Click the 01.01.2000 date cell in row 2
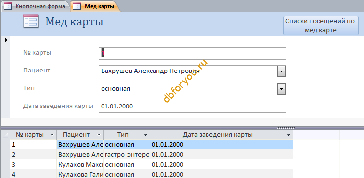The width and height of the screenshot is (364, 178). click(221, 154)
